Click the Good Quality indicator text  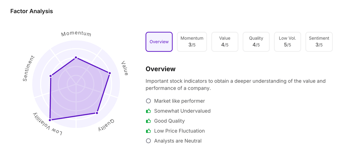169,121
